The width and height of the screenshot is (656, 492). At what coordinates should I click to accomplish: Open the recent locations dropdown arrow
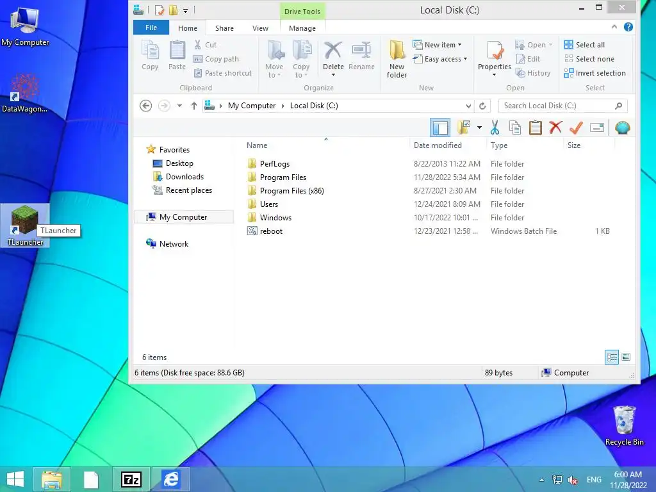(179, 106)
